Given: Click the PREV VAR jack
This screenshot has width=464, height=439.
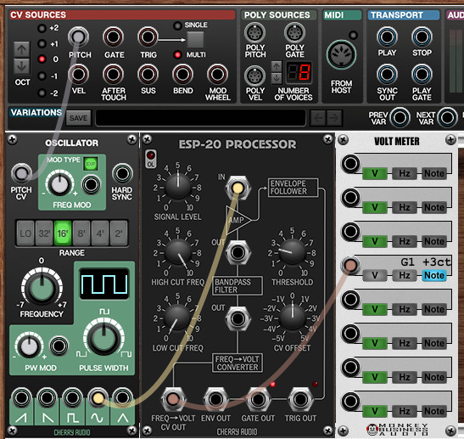Looking at the screenshot, I should pyautogui.click(x=400, y=117).
